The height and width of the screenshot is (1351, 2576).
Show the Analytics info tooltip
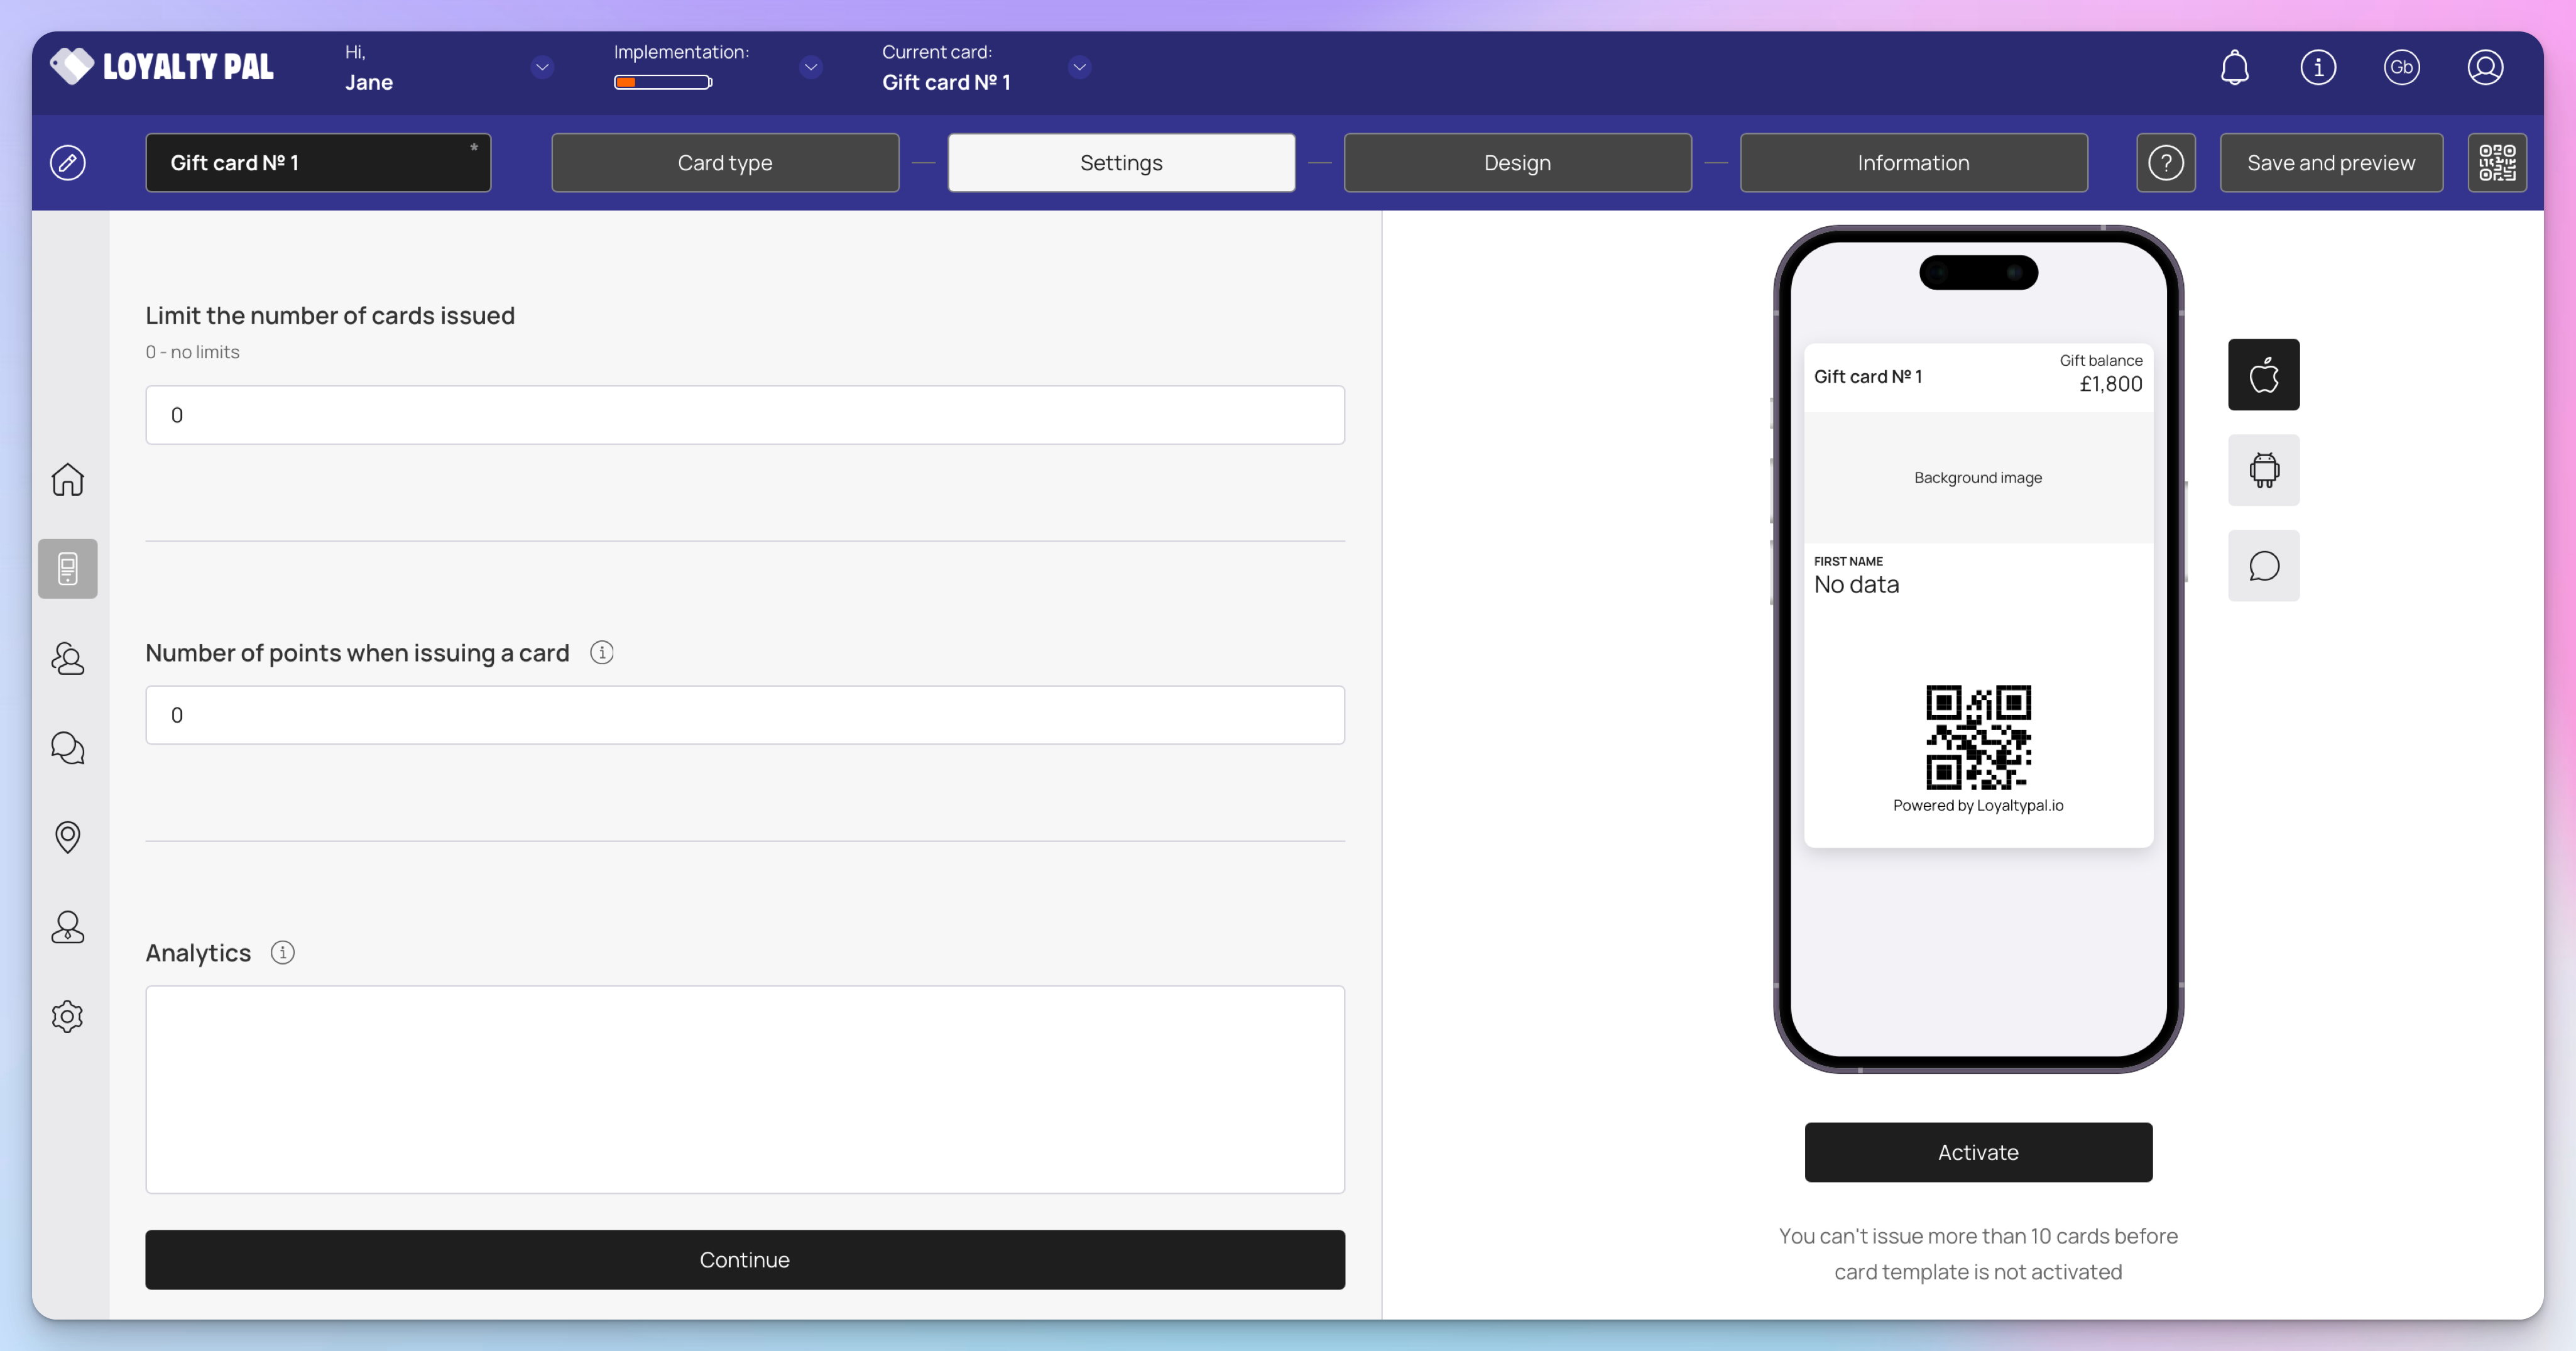(283, 953)
